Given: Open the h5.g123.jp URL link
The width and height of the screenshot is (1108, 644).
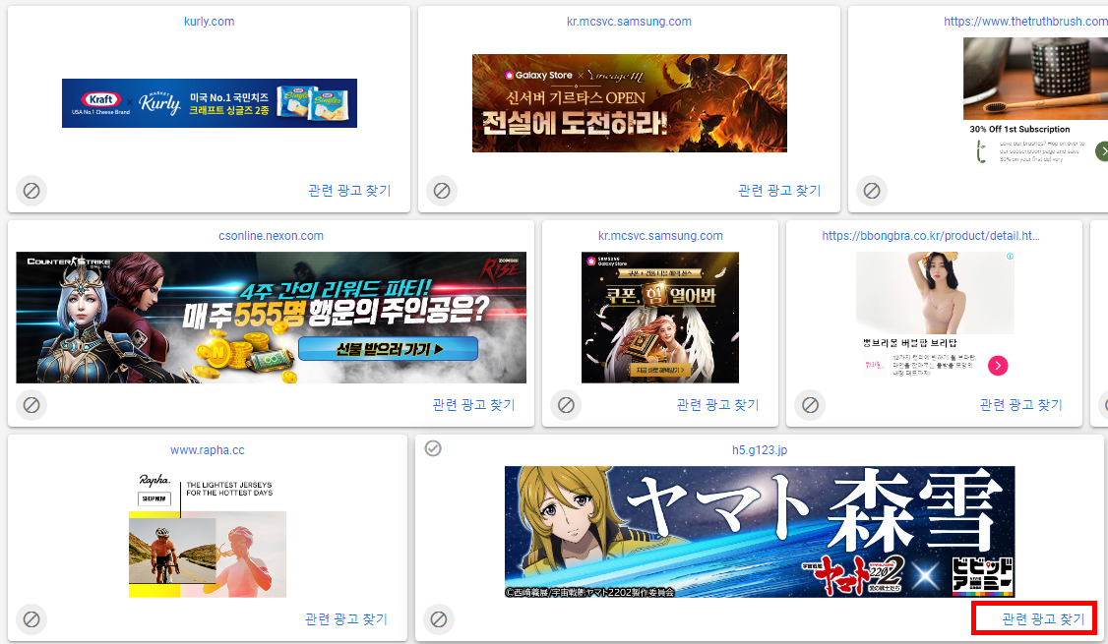Looking at the screenshot, I should [x=760, y=449].
